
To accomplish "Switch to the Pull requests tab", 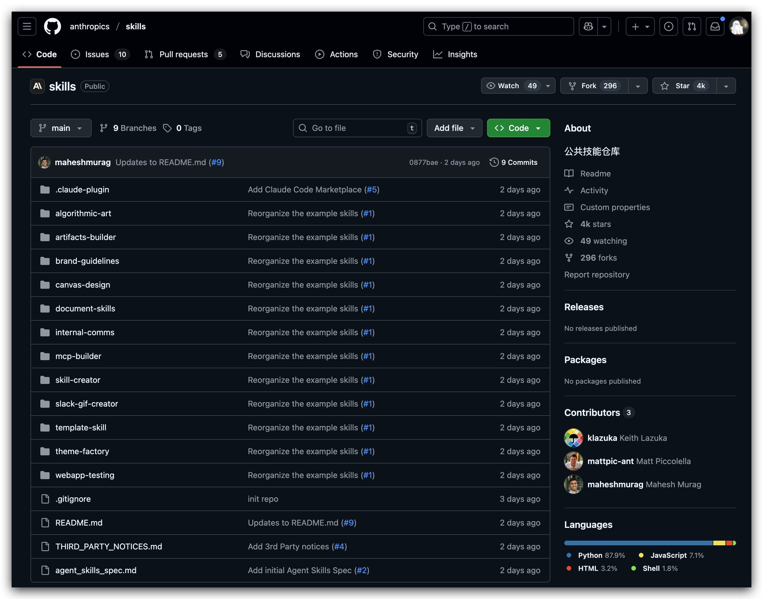I will click(x=183, y=54).
